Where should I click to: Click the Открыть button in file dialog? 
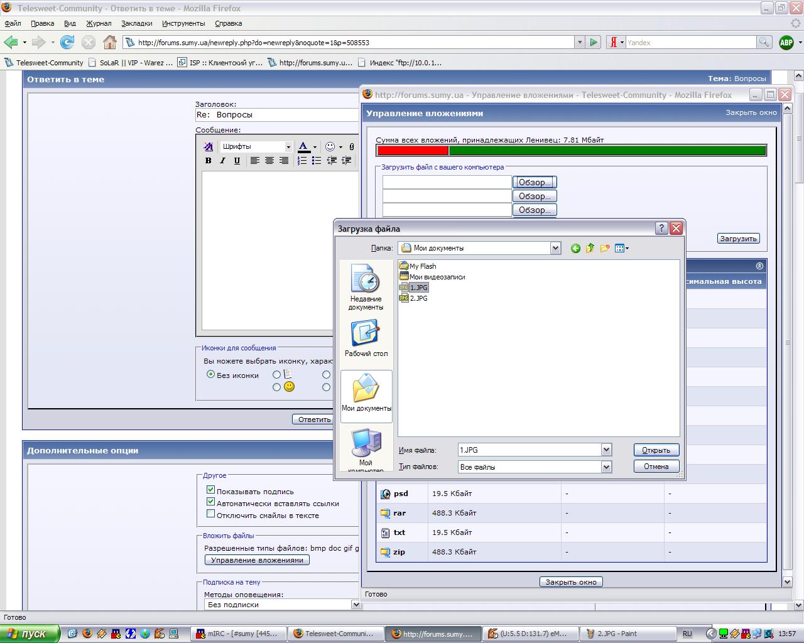pos(656,450)
